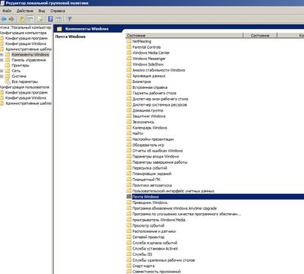Open the Действие menu
Image resolution: width=304 pixels, height=274 pixels.
point(25,11)
